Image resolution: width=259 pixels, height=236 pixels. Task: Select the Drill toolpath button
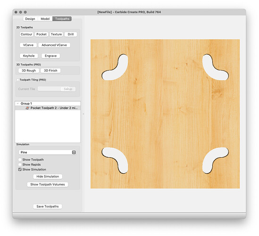(x=71, y=34)
